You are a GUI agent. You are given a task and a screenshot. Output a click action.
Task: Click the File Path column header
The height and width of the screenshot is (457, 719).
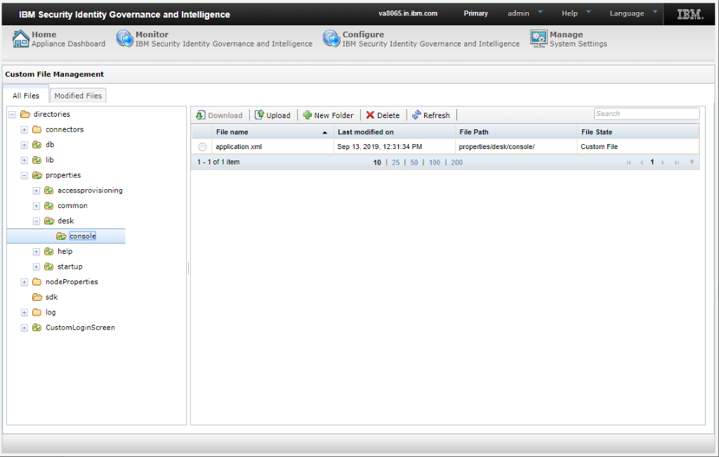coord(516,131)
